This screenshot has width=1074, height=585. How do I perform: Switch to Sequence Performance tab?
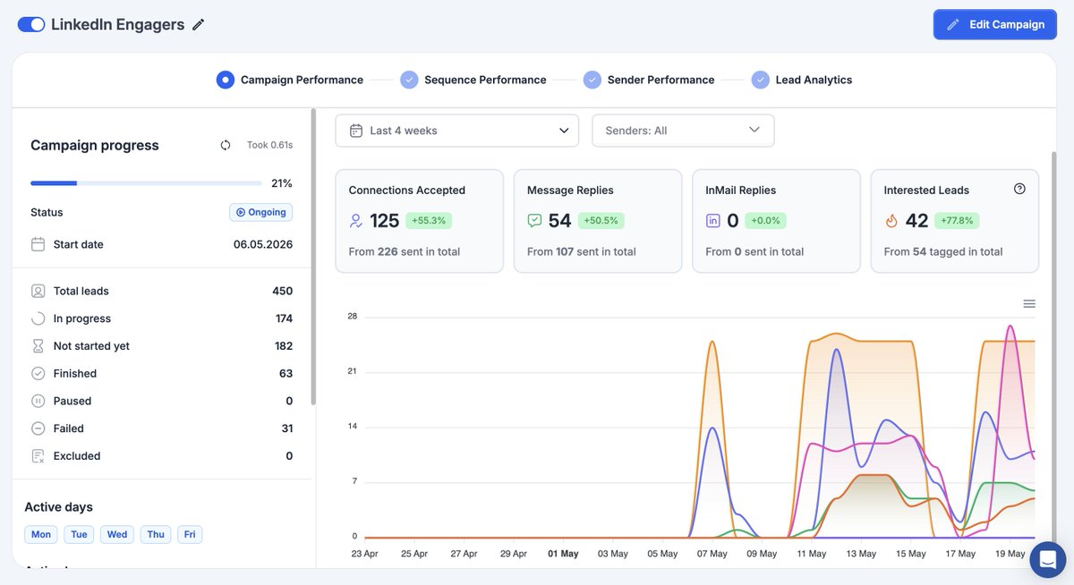coord(473,80)
